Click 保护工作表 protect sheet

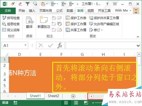pyautogui.click(x=76, y=18)
